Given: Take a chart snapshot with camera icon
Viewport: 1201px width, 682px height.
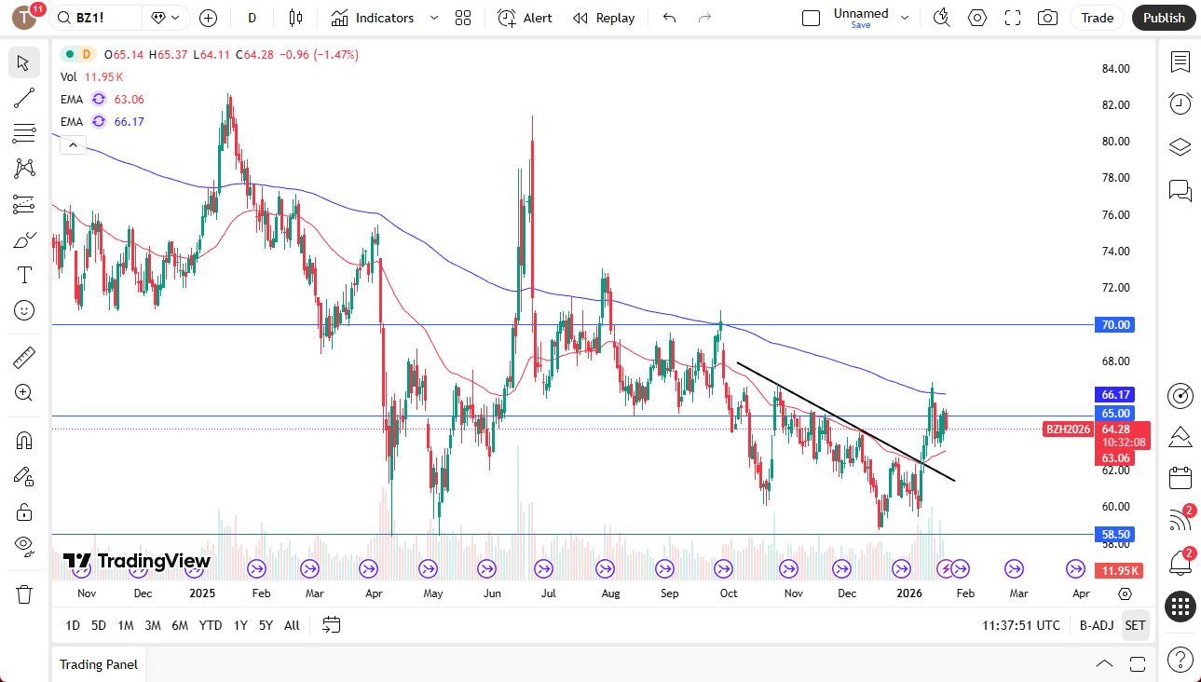Looking at the screenshot, I should 1048,18.
